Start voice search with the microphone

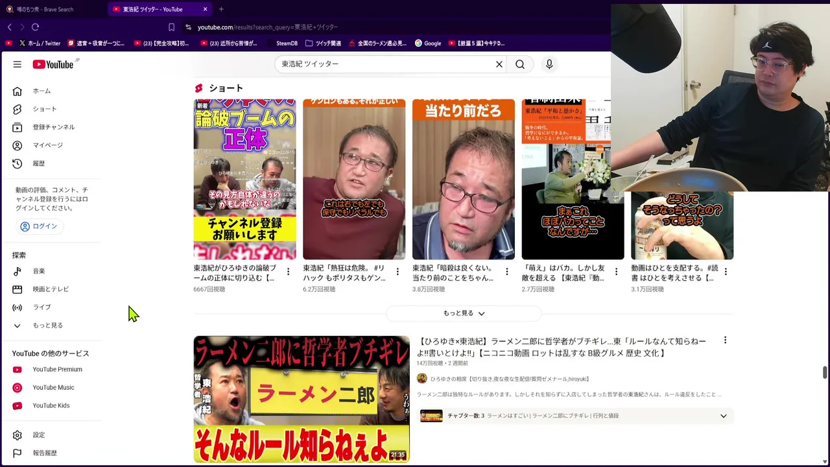click(x=549, y=64)
